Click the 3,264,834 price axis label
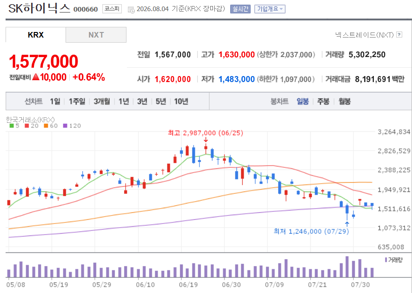Image resolution: width=412 pixels, height=293 pixels. click(x=394, y=132)
